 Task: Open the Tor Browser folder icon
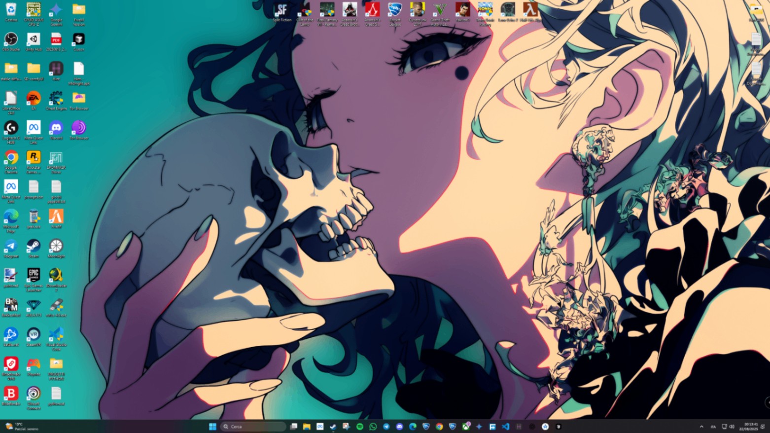[79, 101]
